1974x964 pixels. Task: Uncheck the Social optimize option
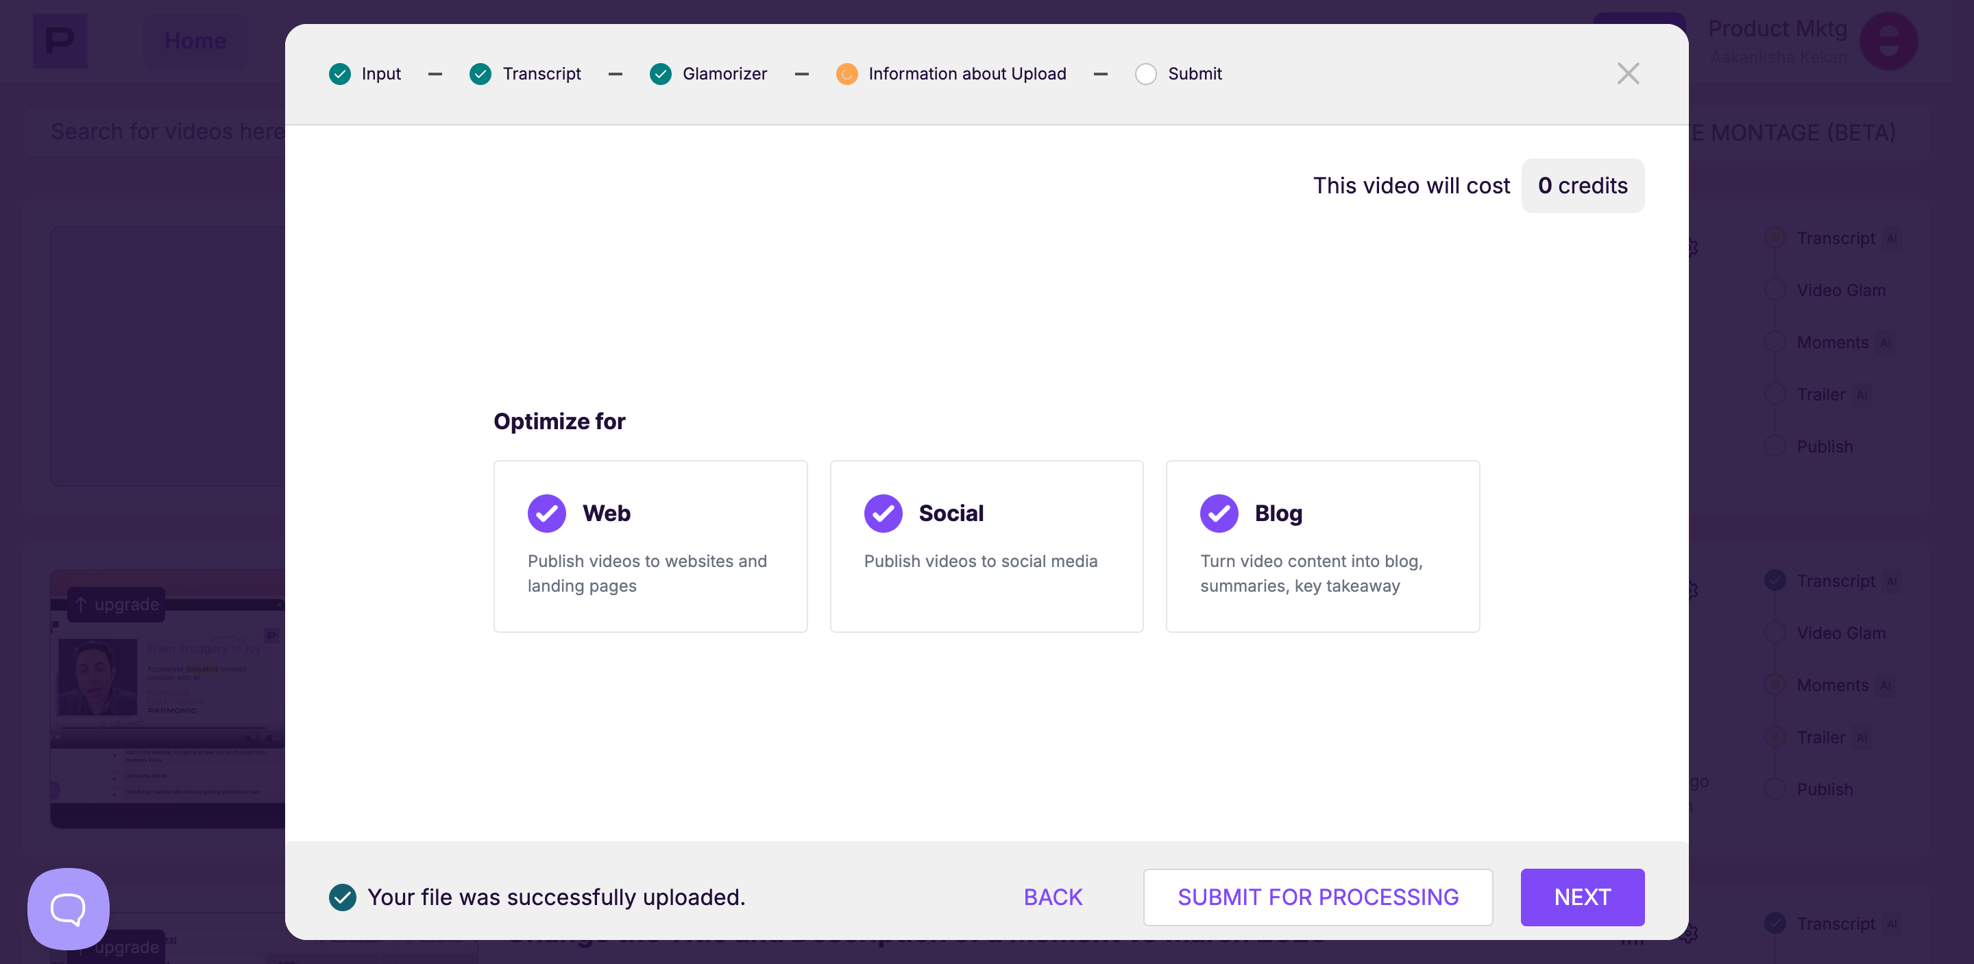(883, 513)
